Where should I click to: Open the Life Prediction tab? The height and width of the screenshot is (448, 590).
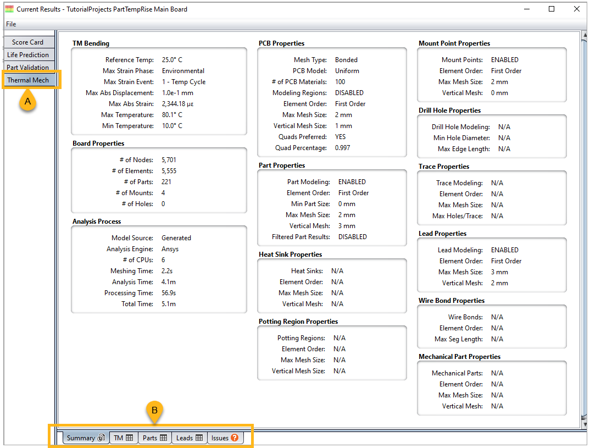(x=28, y=55)
